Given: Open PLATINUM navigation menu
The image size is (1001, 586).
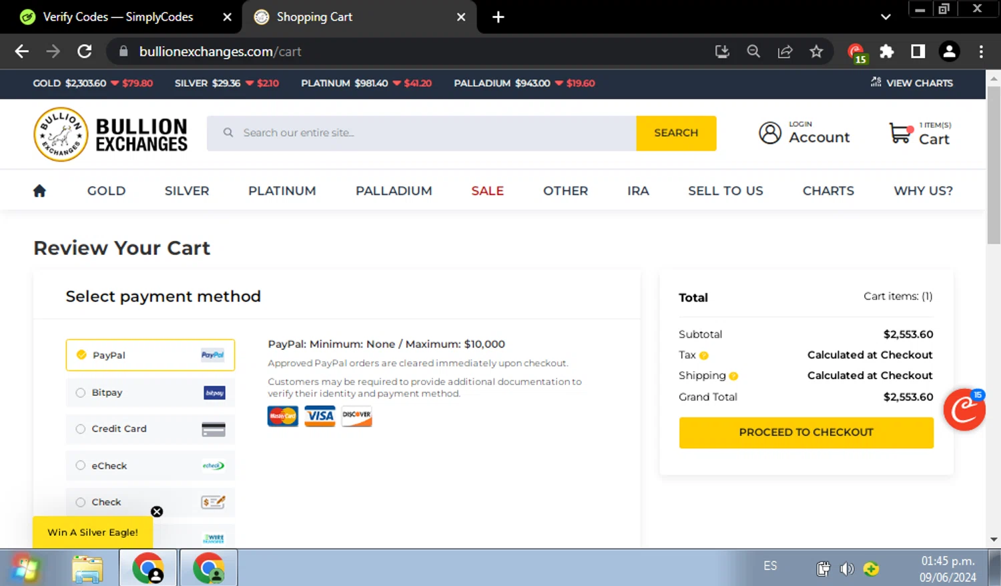Looking at the screenshot, I should pos(282,191).
